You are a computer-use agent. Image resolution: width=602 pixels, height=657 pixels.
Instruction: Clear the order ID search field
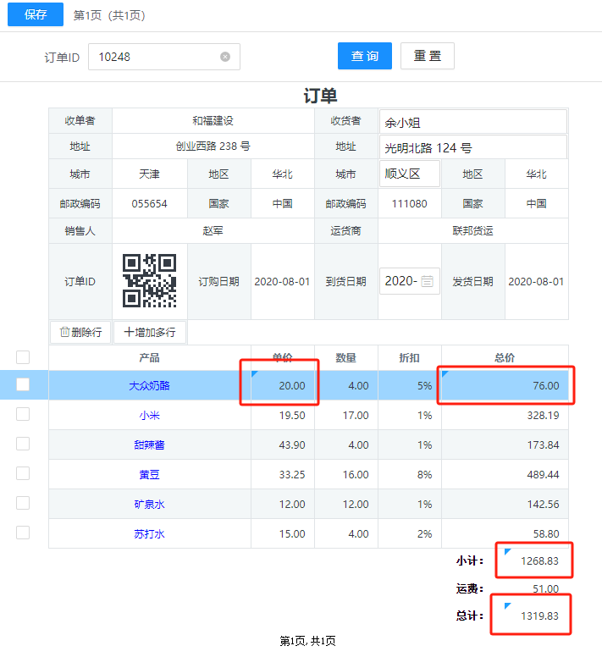pos(225,57)
